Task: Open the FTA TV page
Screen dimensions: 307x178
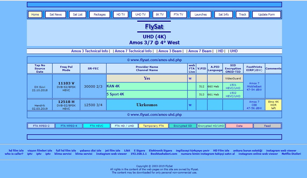Action: pyautogui.click(x=178, y=14)
